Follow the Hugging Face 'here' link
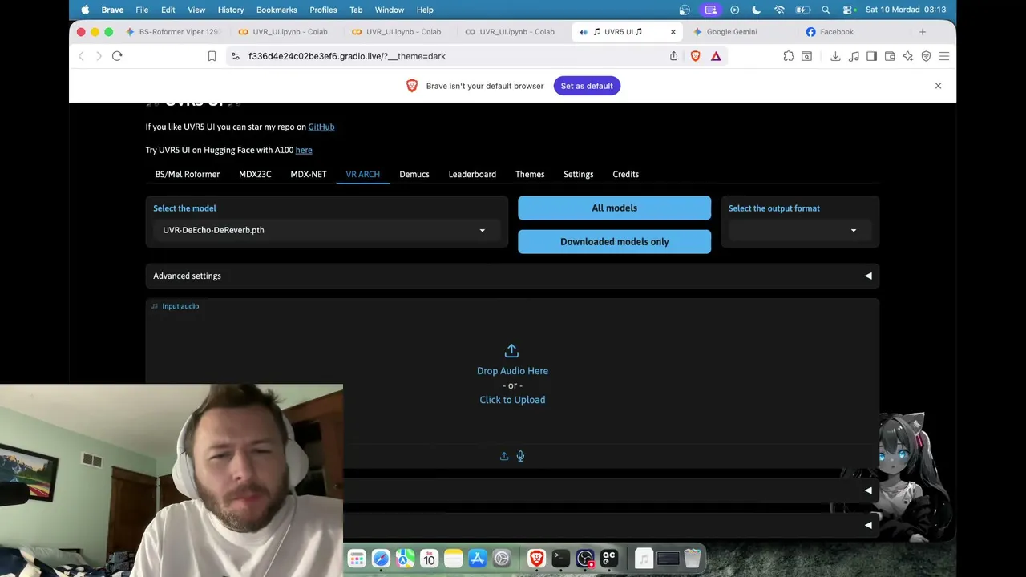This screenshot has height=577, width=1026. [304, 150]
